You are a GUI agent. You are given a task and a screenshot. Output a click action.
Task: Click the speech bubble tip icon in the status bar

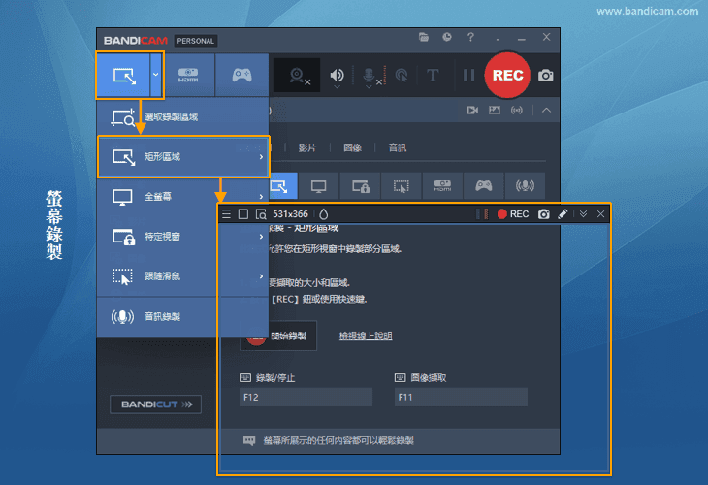249,440
